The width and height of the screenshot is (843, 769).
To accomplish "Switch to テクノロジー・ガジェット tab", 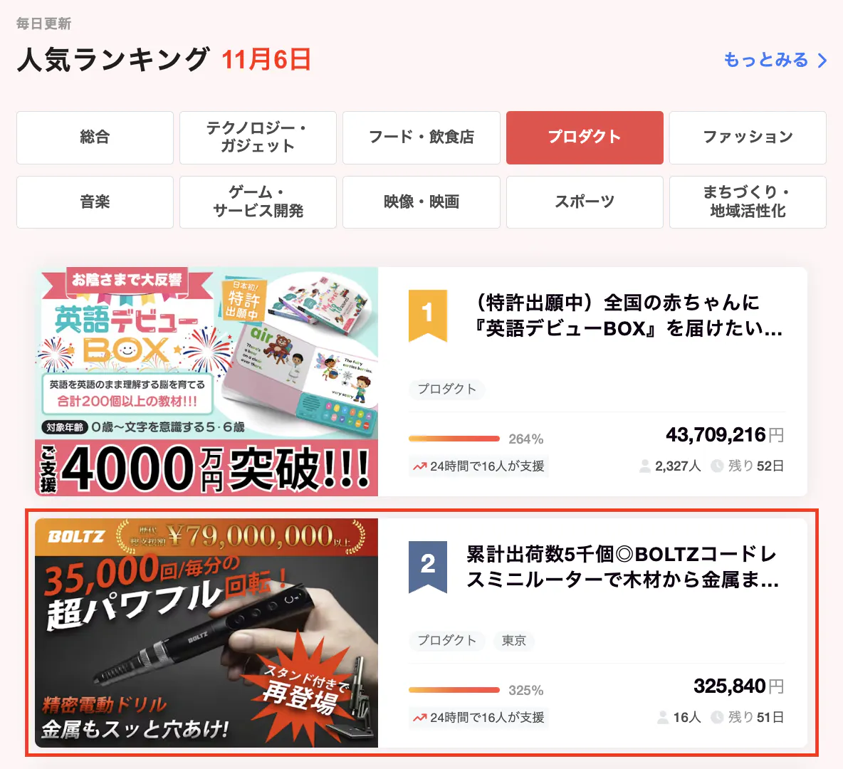I will 258,137.
